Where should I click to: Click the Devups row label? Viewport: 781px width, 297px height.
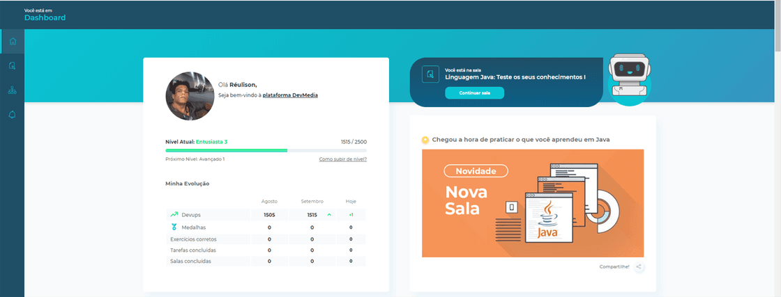191,214
